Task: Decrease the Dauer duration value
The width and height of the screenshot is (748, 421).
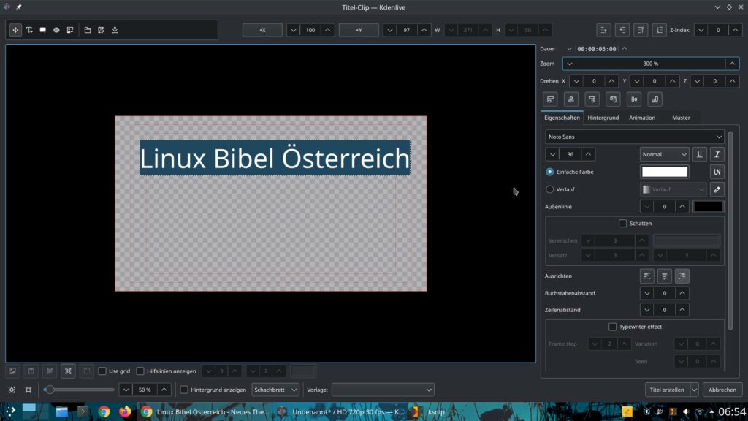Action: click(x=568, y=49)
